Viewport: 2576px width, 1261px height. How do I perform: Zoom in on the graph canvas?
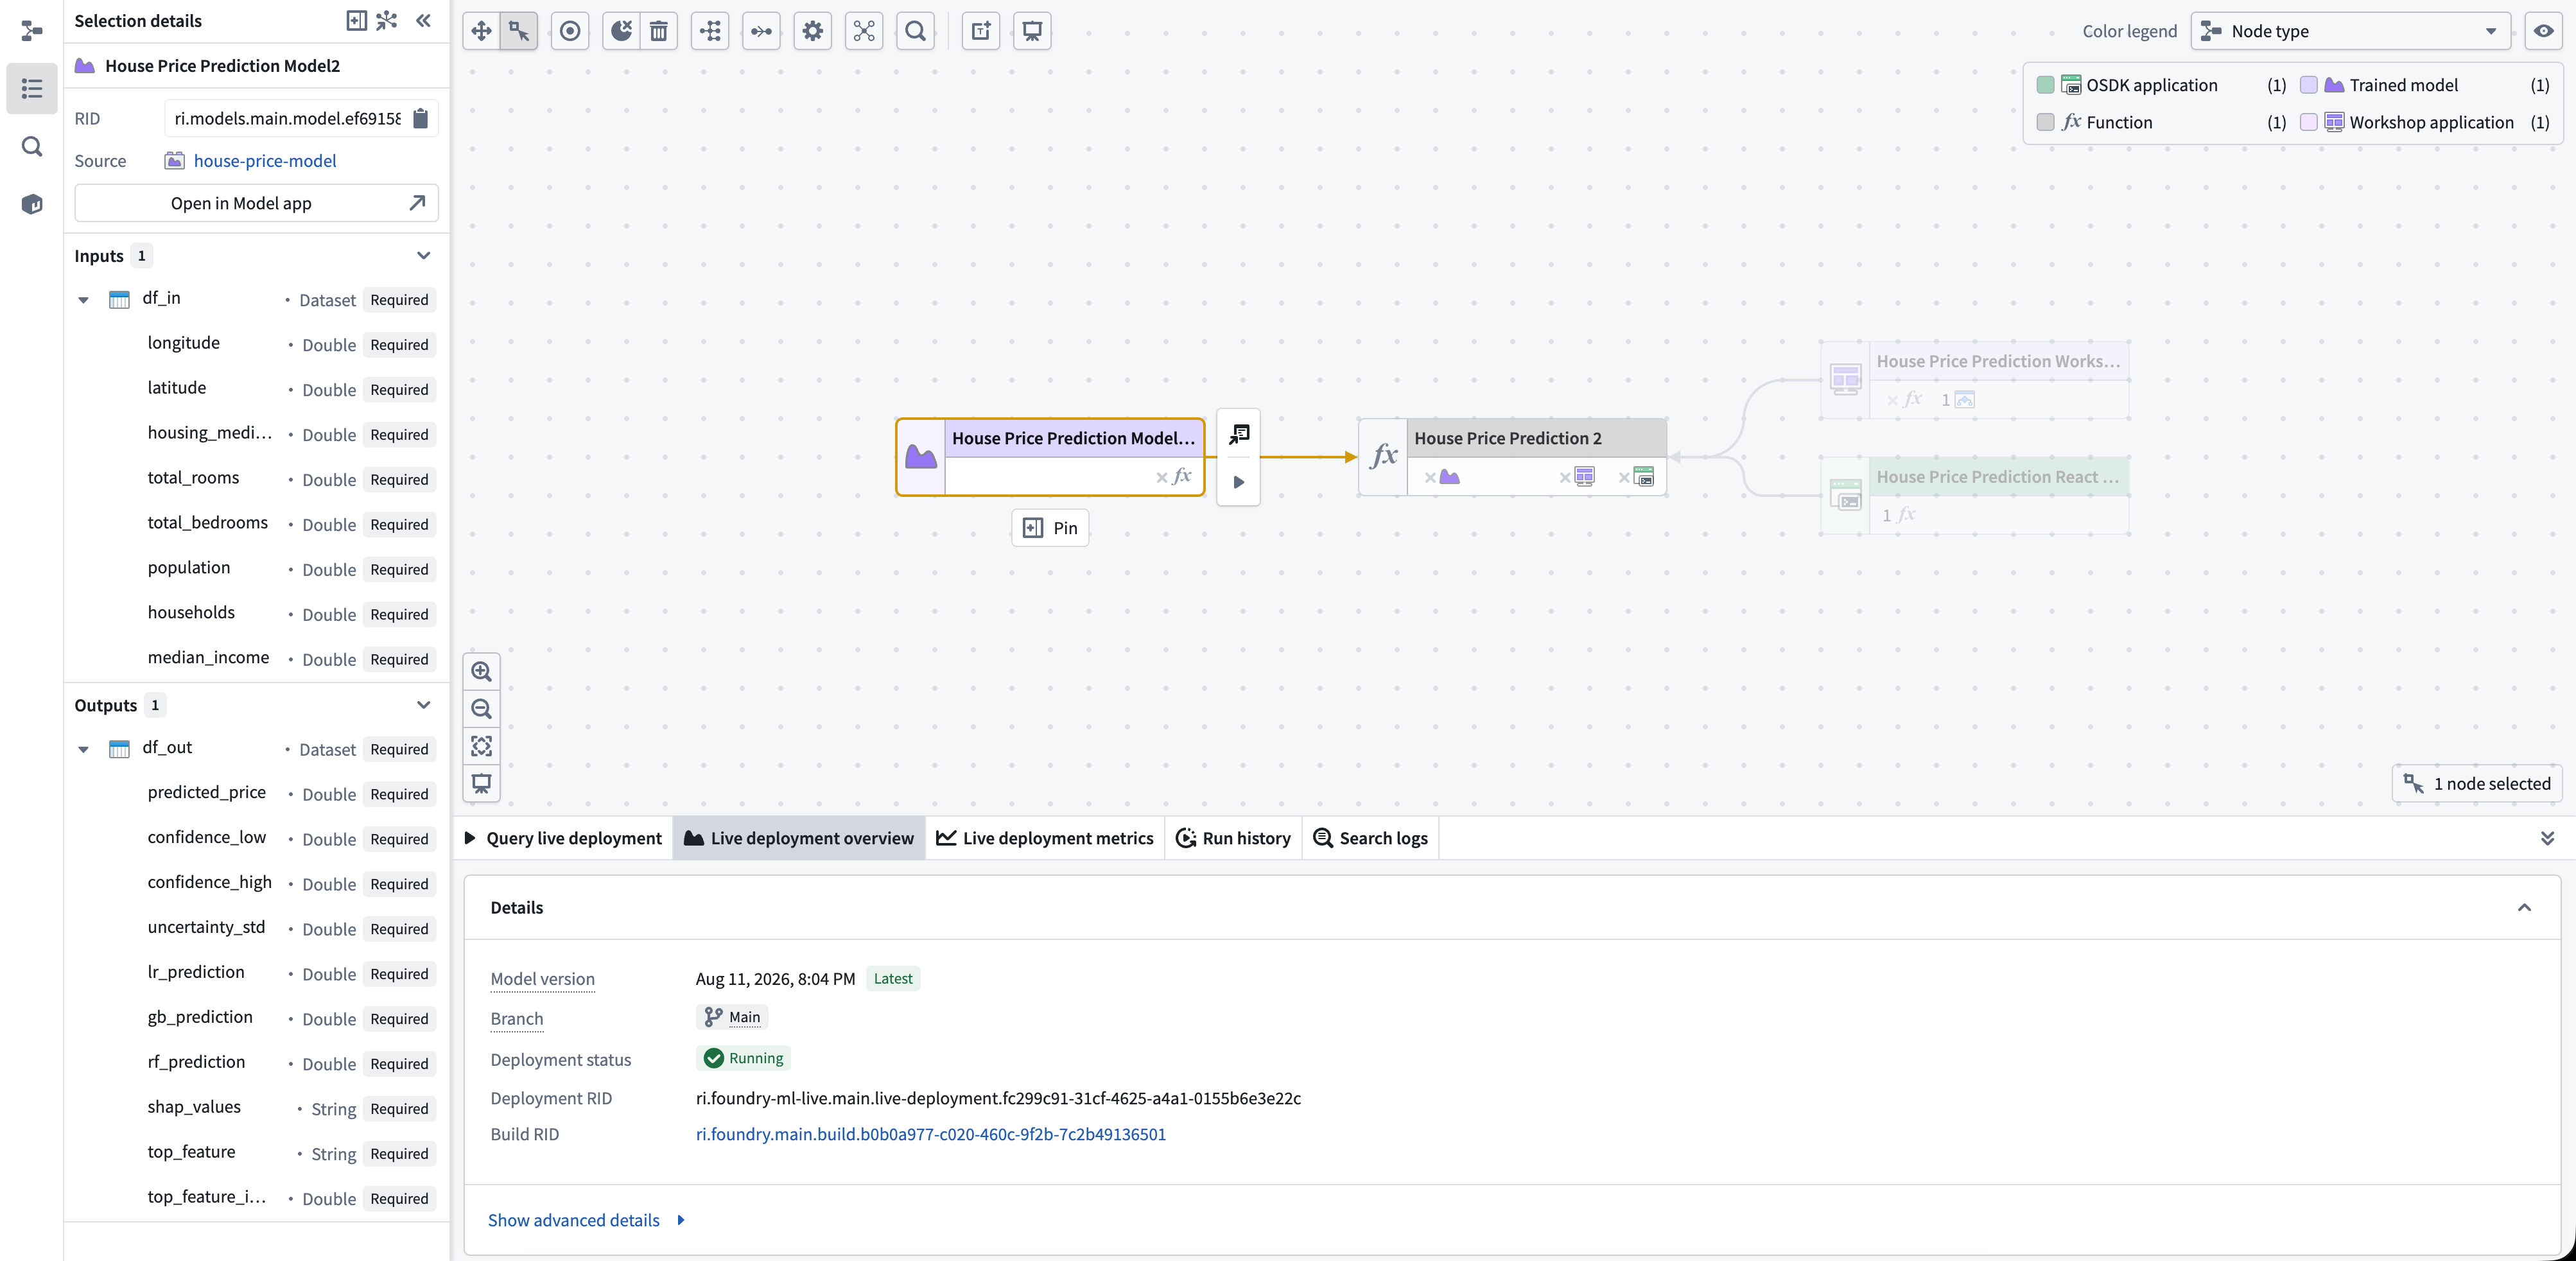(x=482, y=672)
